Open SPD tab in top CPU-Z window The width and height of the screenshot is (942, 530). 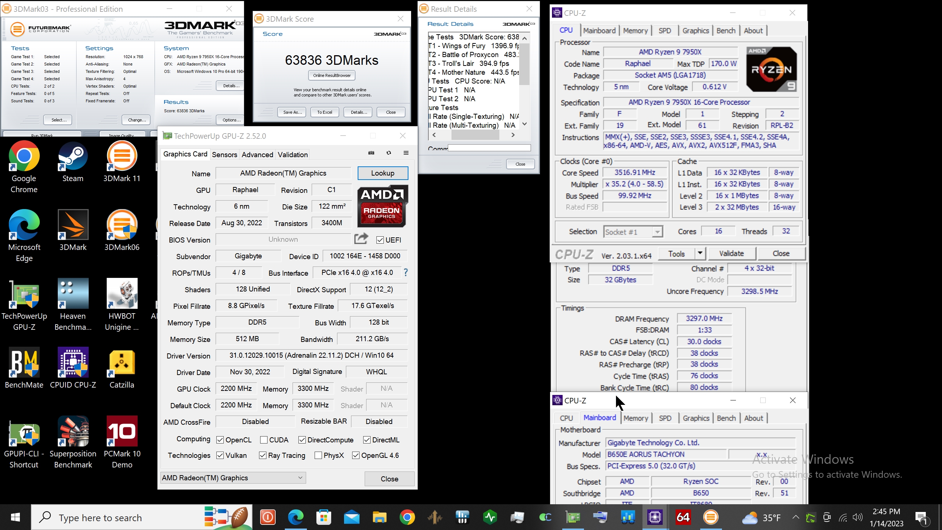click(665, 31)
